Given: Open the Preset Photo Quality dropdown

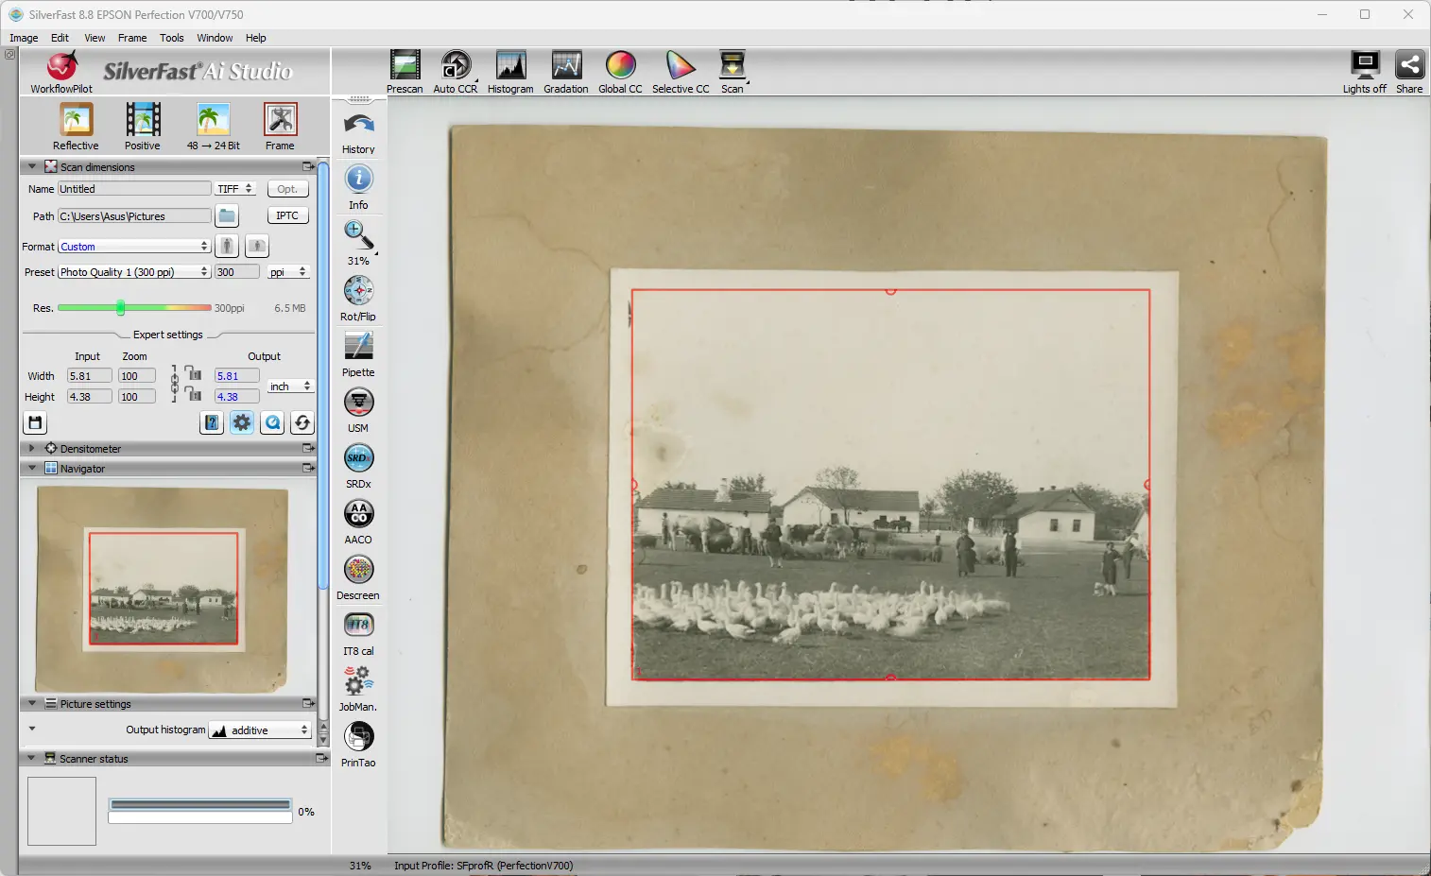Looking at the screenshot, I should pyautogui.click(x=134, y=272).
